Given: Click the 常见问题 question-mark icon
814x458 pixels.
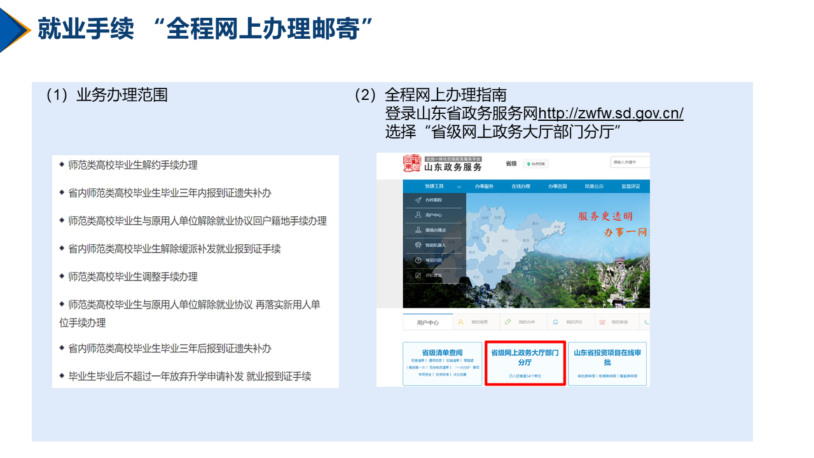Looking at the screenshot, I should [x=417, y=259].
